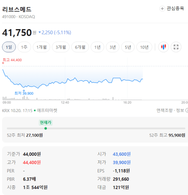View the 10년 chart range

pyautogui.click(x=144, y=47)
